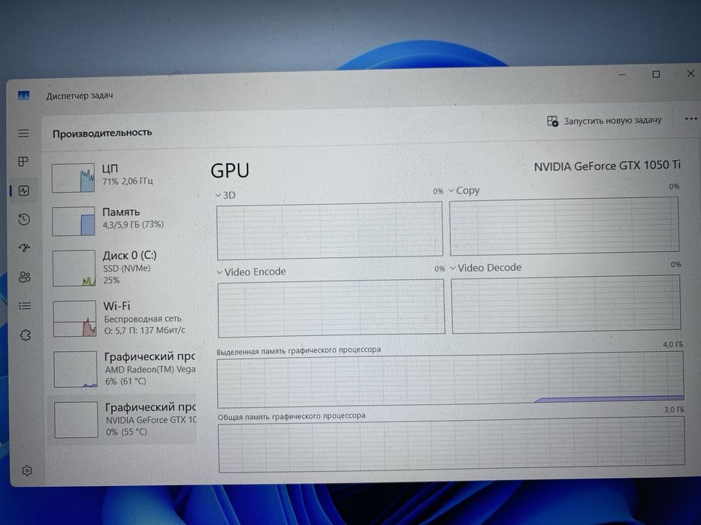Maximize the Task Manager window
The image size is (701, 525).
656,74
